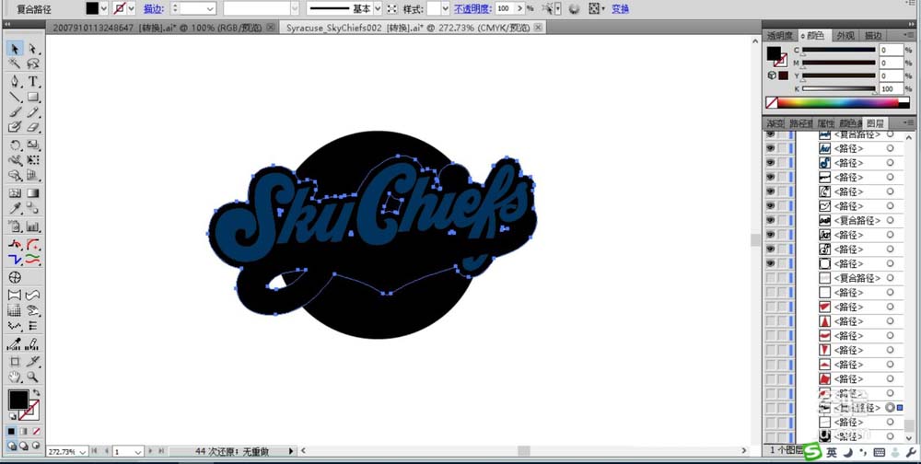Hide the last visible <路径> layer
The width and height of the screenshot is (921, 464).
770,263
